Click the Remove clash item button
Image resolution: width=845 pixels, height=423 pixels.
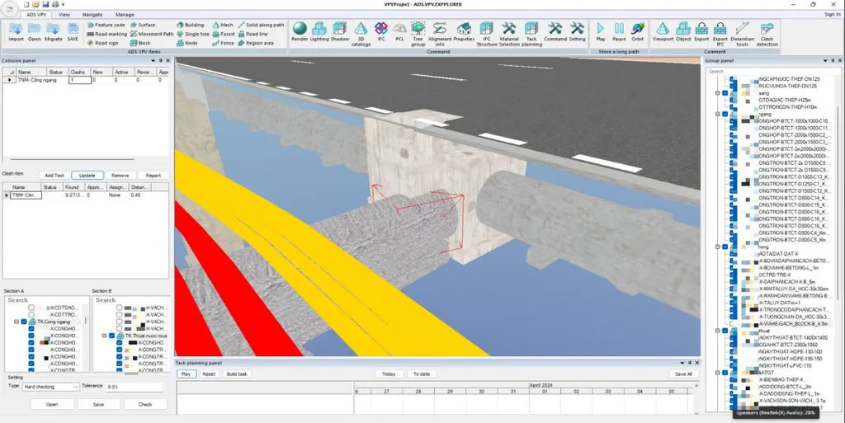coord(120,176)
